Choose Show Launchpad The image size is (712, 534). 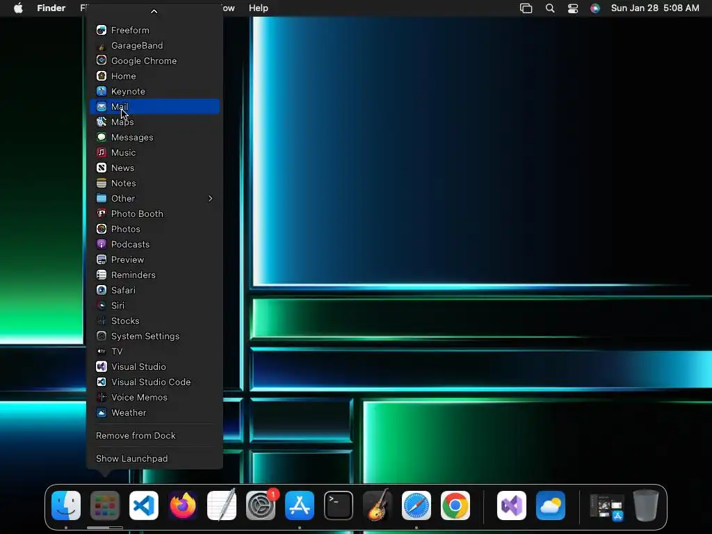pos(154,459)
